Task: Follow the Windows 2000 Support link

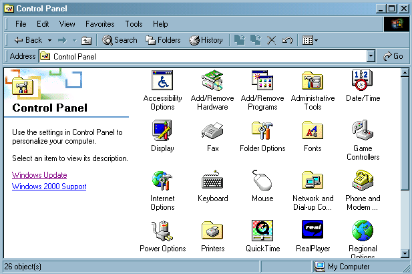Action: [49, 186]
